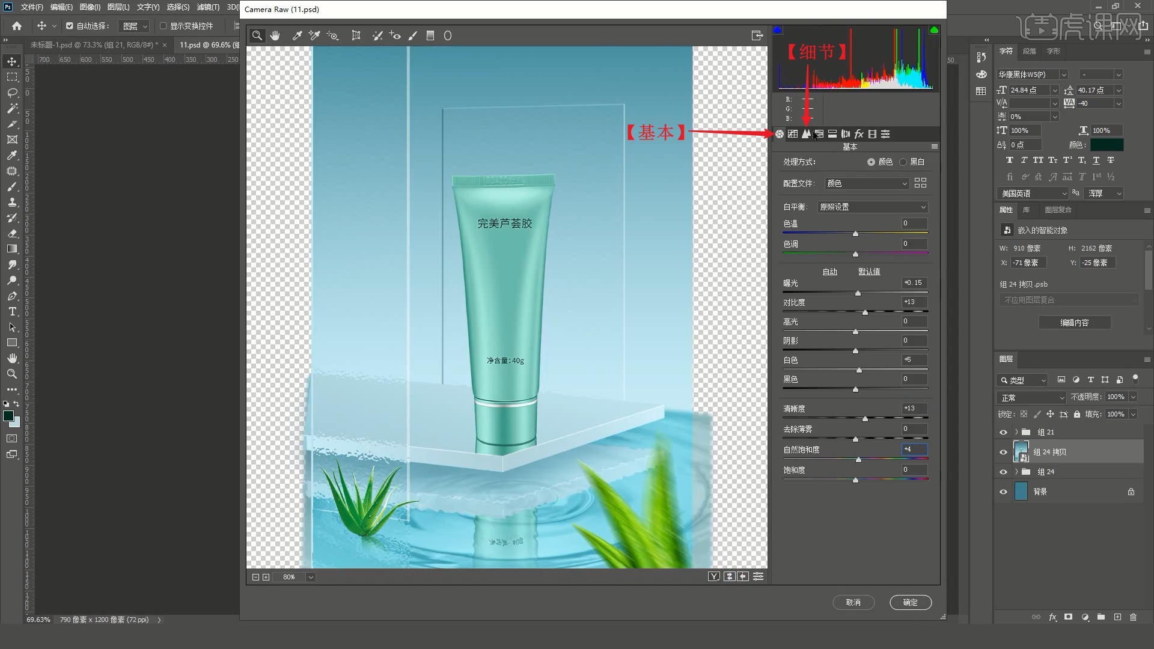Open the Detail panel mountain icon
The width and height of the screenshot is (1154, 649).
806,134
